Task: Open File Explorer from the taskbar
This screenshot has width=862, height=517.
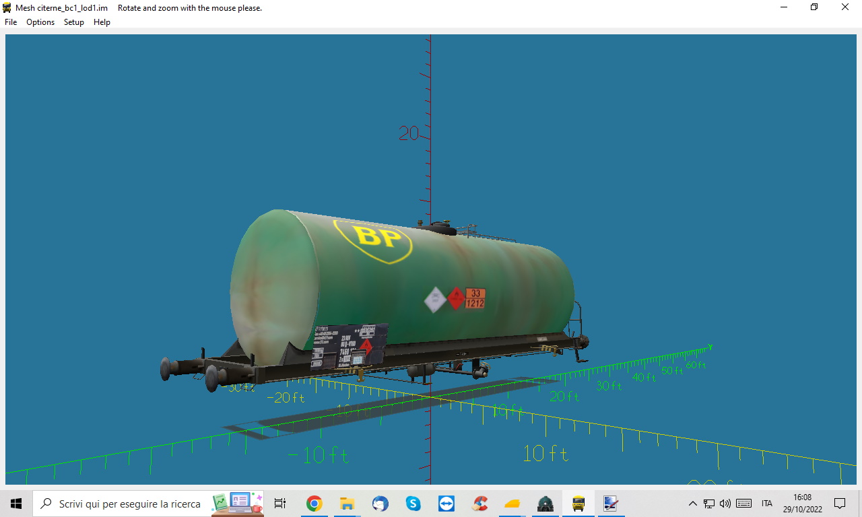Action: [x=347, y=504]
